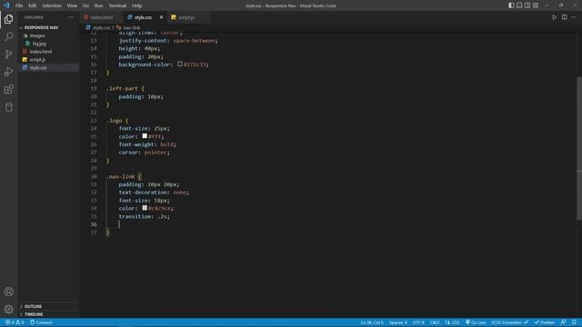Image resolution: width=582 pixels, height=327 pixels.
Task: Click 'cursor: pointer;' code line
Action: click(144, 153)
